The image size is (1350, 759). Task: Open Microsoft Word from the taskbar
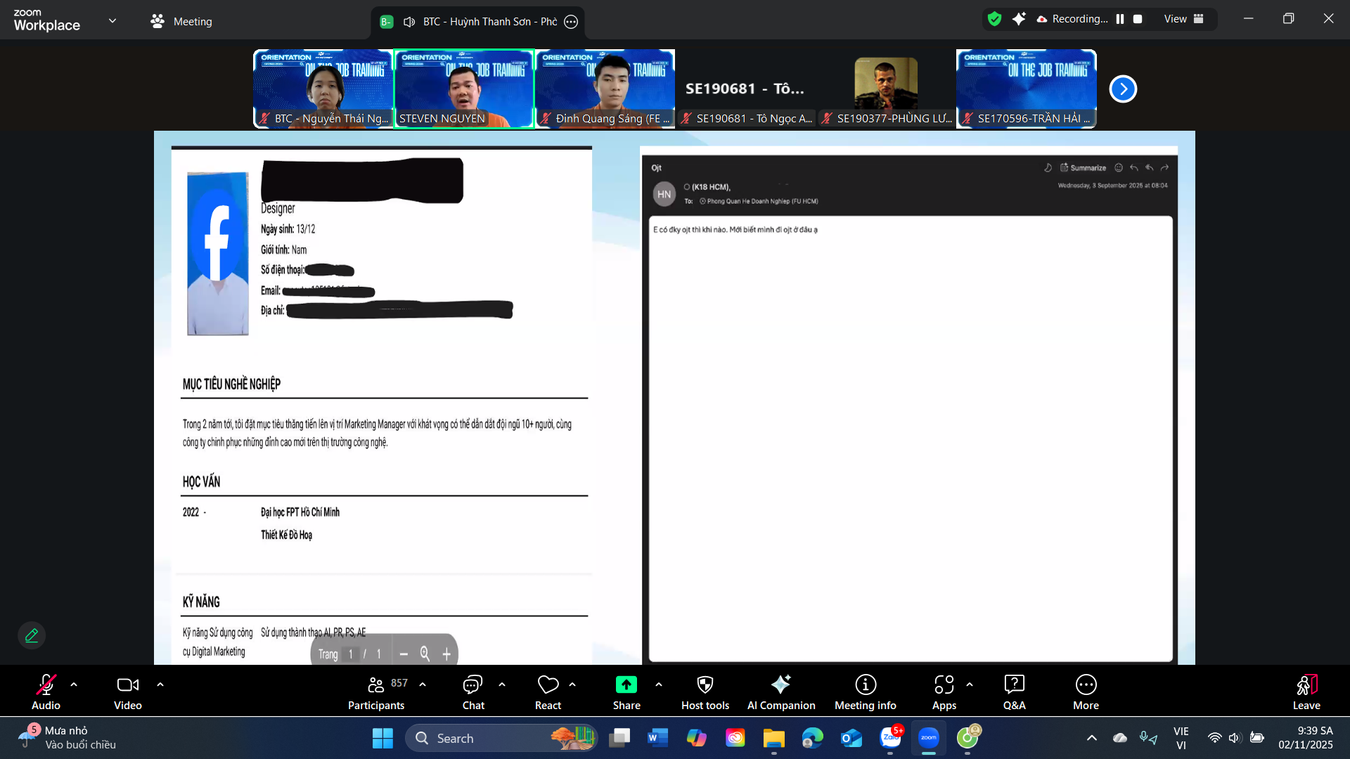[657, 738]
